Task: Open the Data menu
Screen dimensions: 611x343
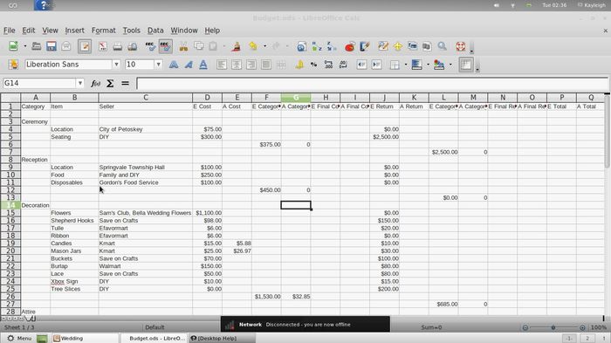Action: coord(155,31)
